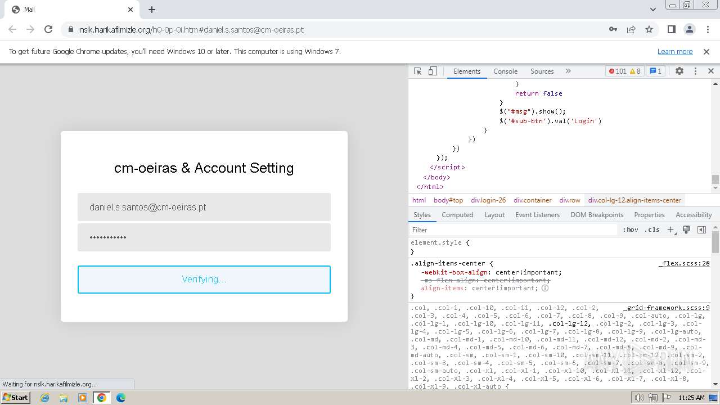The image size is (720, 405).
Task: Open the Windows Start menu
Action: 15,398
